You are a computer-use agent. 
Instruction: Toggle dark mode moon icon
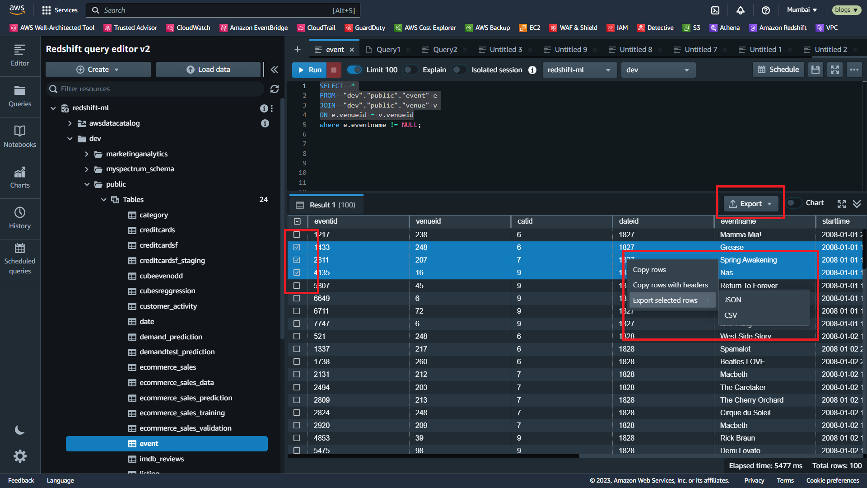pos(20,430)
